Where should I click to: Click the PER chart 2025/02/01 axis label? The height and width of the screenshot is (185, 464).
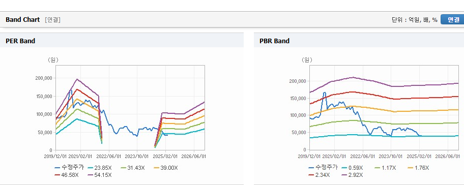point(166,156)
